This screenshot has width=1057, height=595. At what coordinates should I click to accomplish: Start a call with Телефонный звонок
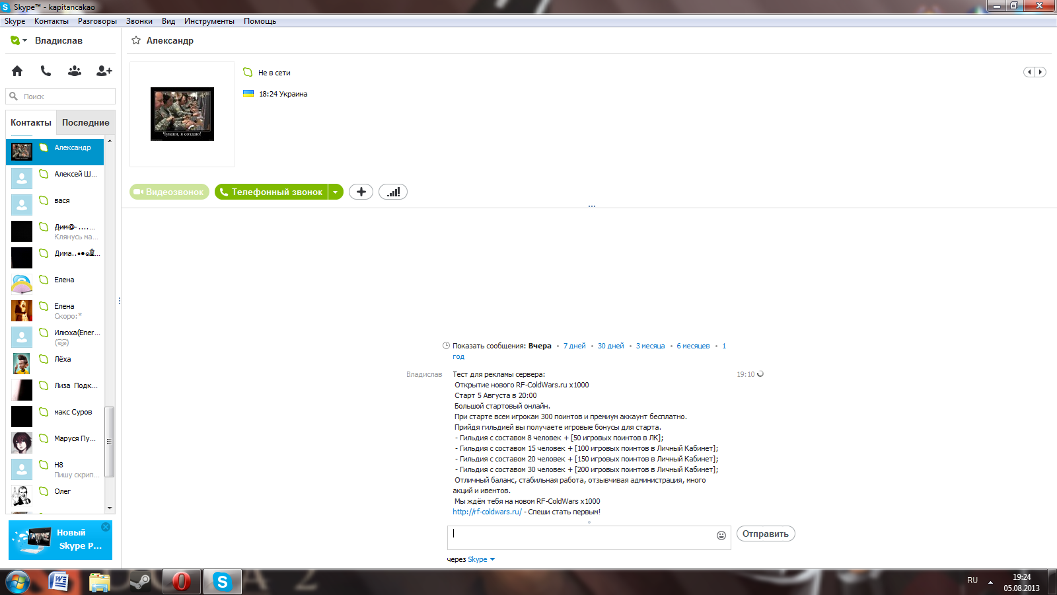click(x=272, y=192)
